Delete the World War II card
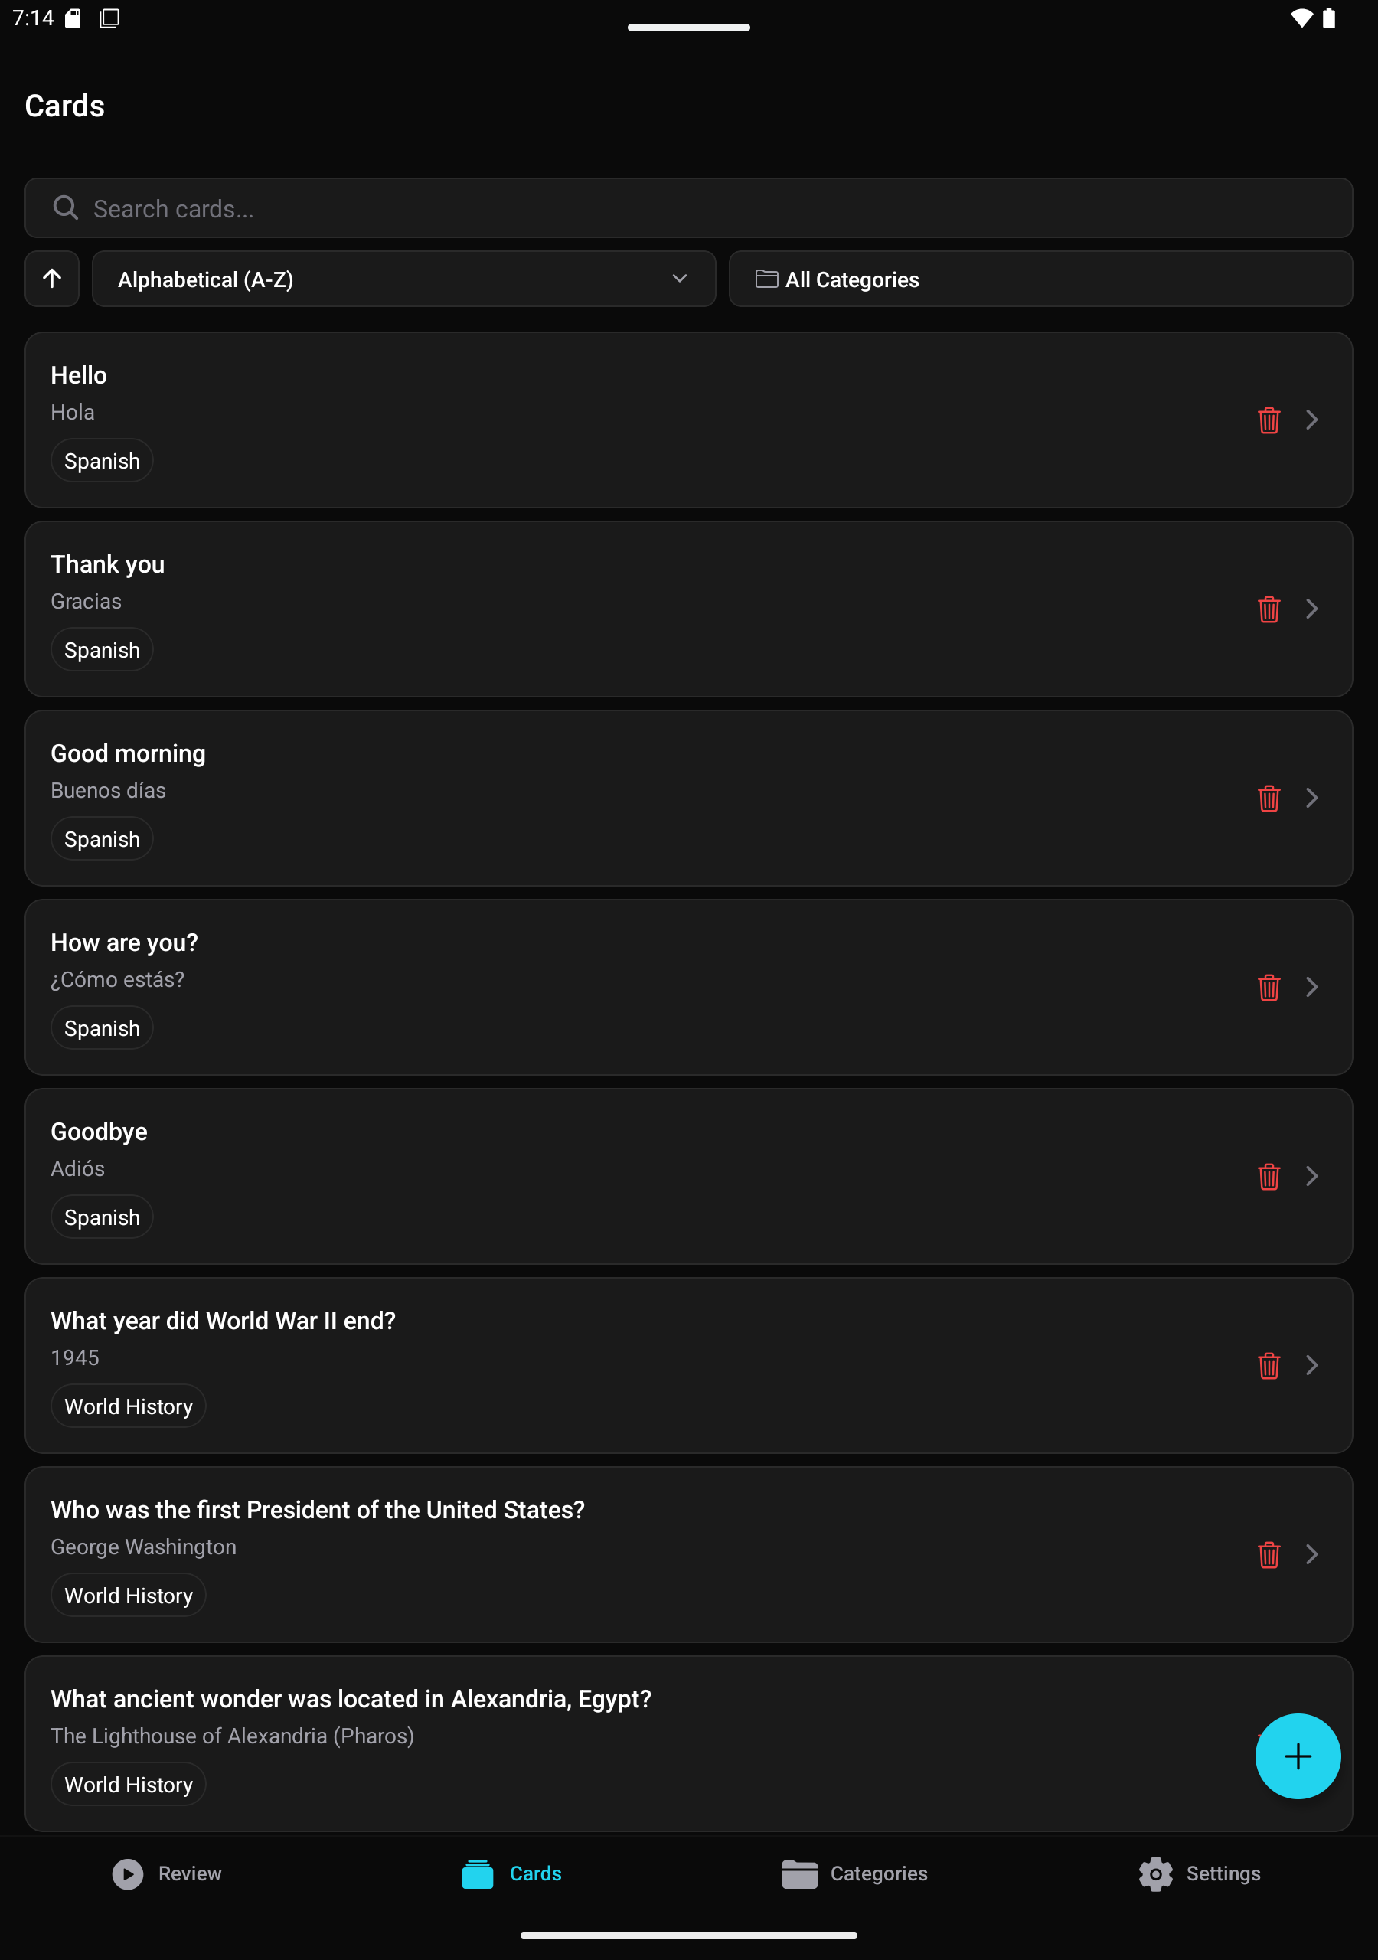 click(1269, 1366)
